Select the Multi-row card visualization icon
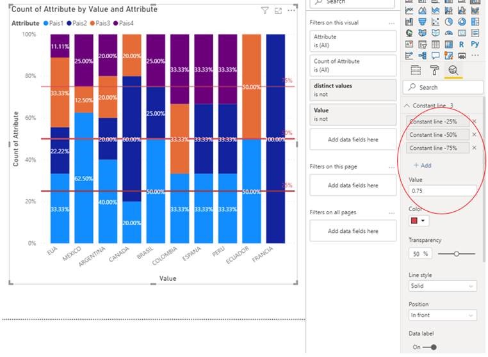 (x=475, y=33)
